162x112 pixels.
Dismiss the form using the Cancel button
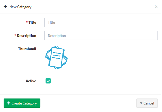click(147, 103)
